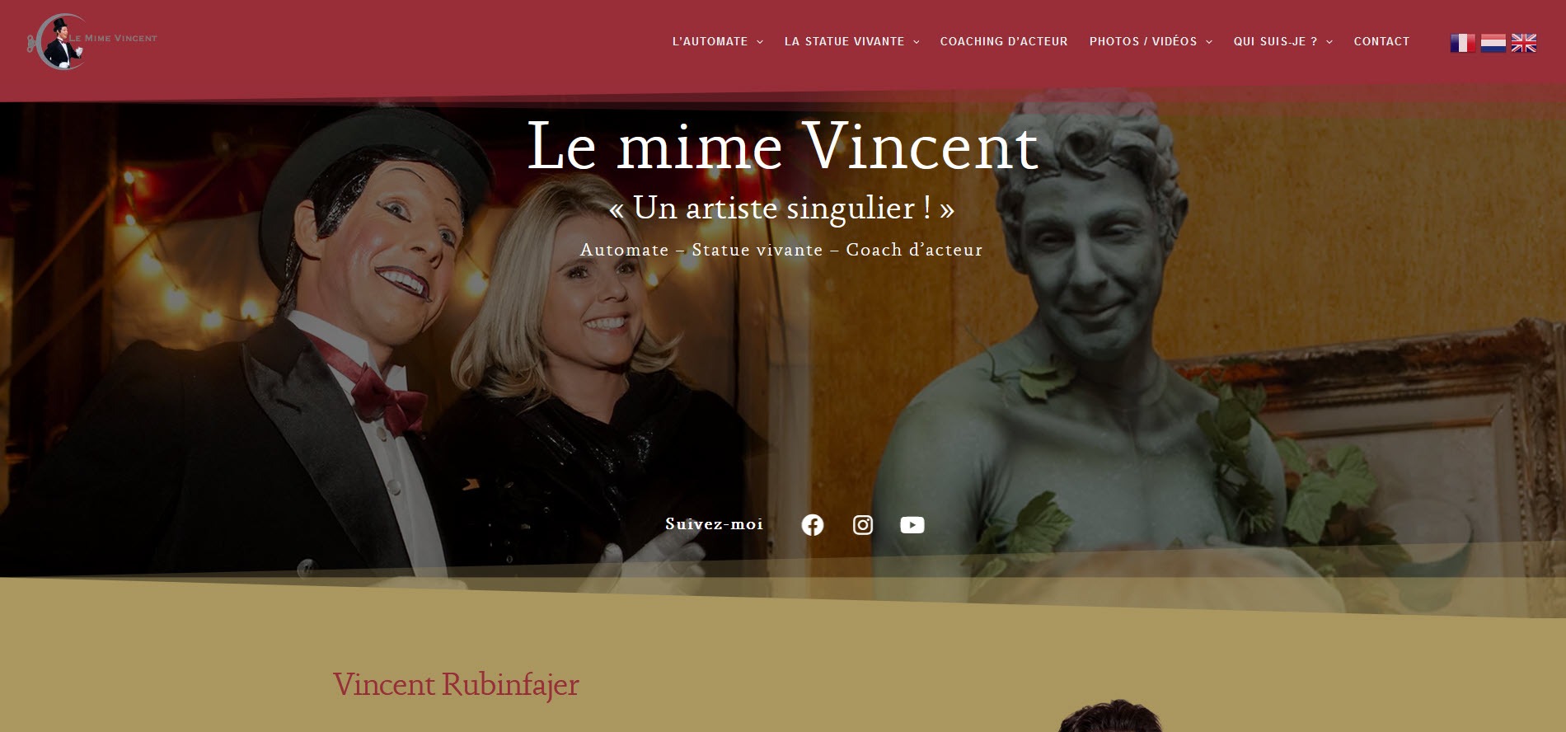Switch language to Dutch flag
Screen dimensions: 1566x732
click(x=1493, y=43)
